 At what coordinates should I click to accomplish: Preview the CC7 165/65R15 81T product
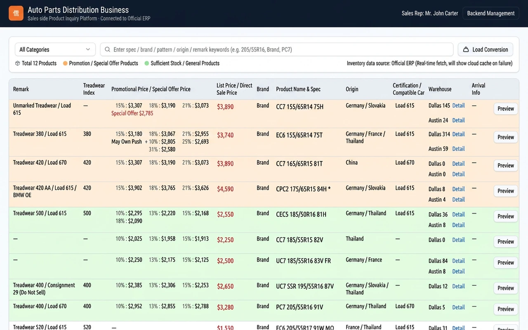click(506, 166)
